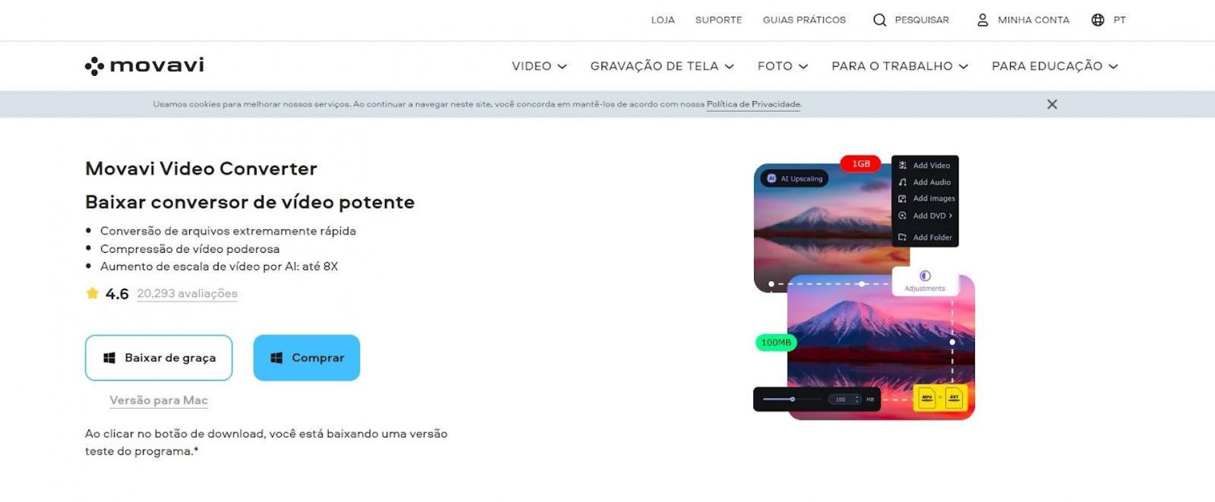Expand the GRAVAÇÃO DE TELA menu

(662, 66)
